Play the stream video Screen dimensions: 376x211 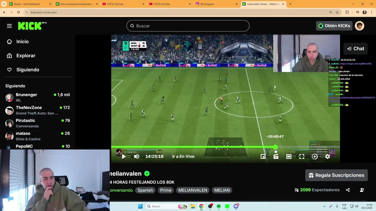124,156
